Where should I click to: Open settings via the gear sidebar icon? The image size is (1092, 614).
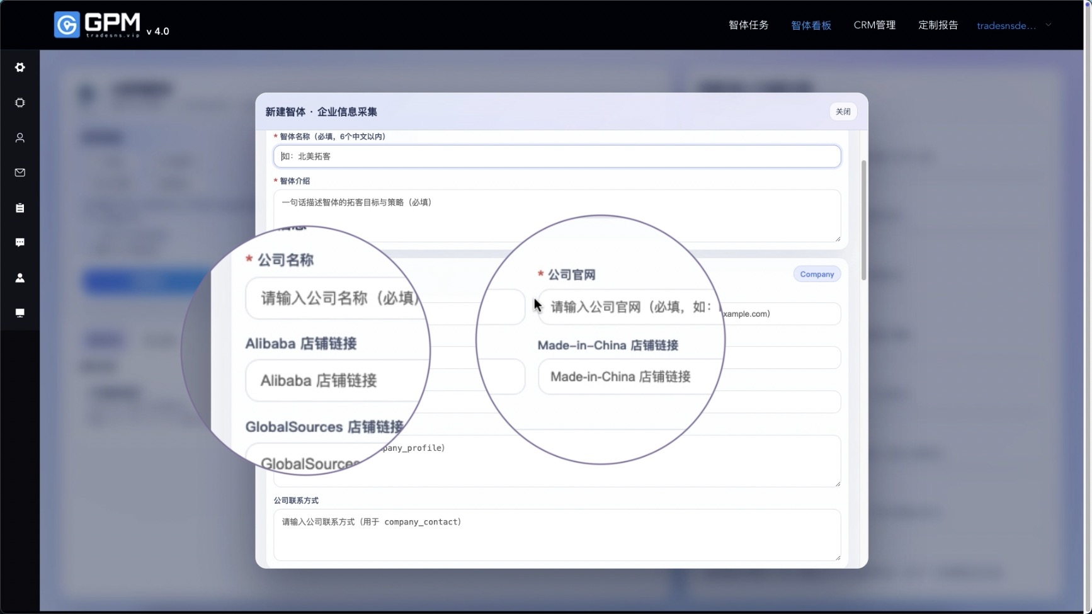20,67
